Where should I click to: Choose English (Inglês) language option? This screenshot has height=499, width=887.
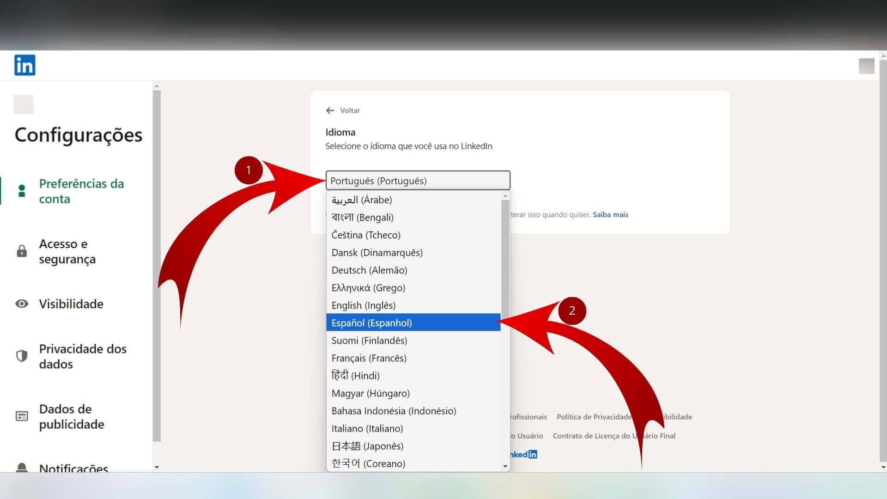click(x=413, y=305)
